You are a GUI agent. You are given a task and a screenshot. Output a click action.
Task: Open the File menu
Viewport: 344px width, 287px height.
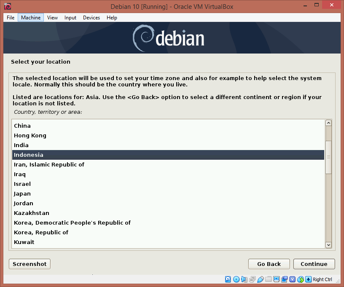(x=11, y=18)
